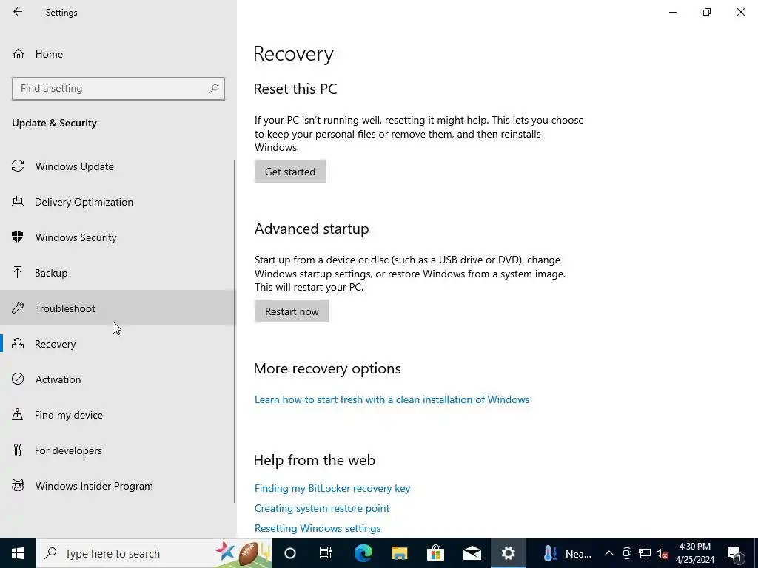Viewport: 758px width, 568px height.
Task: Show hidden system tray icons
Action: [609, 553]
